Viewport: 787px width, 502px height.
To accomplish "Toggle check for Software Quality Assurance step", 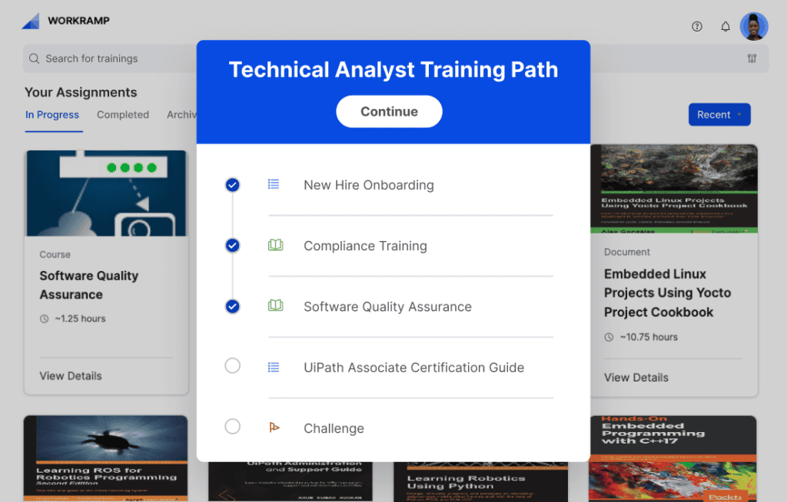I will click(x=232, y=306).
